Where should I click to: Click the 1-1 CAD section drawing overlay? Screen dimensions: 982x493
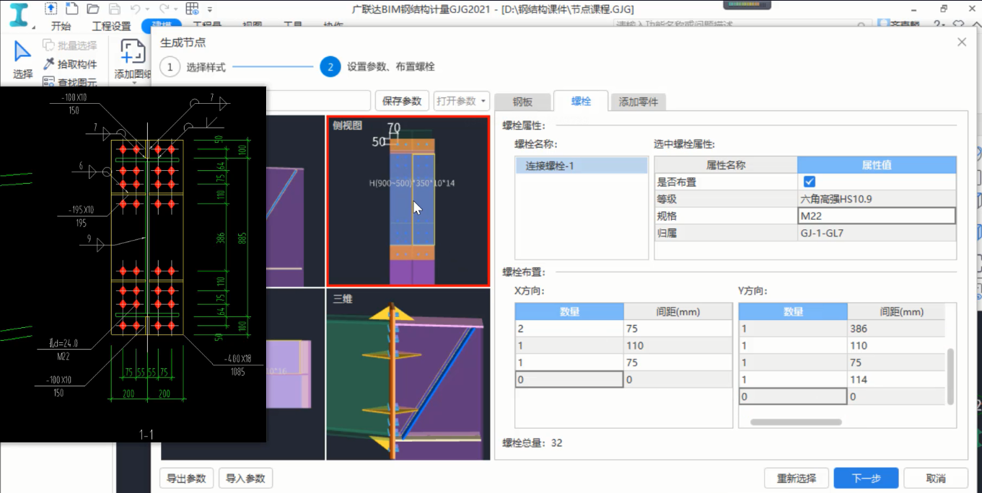(133, 264)
